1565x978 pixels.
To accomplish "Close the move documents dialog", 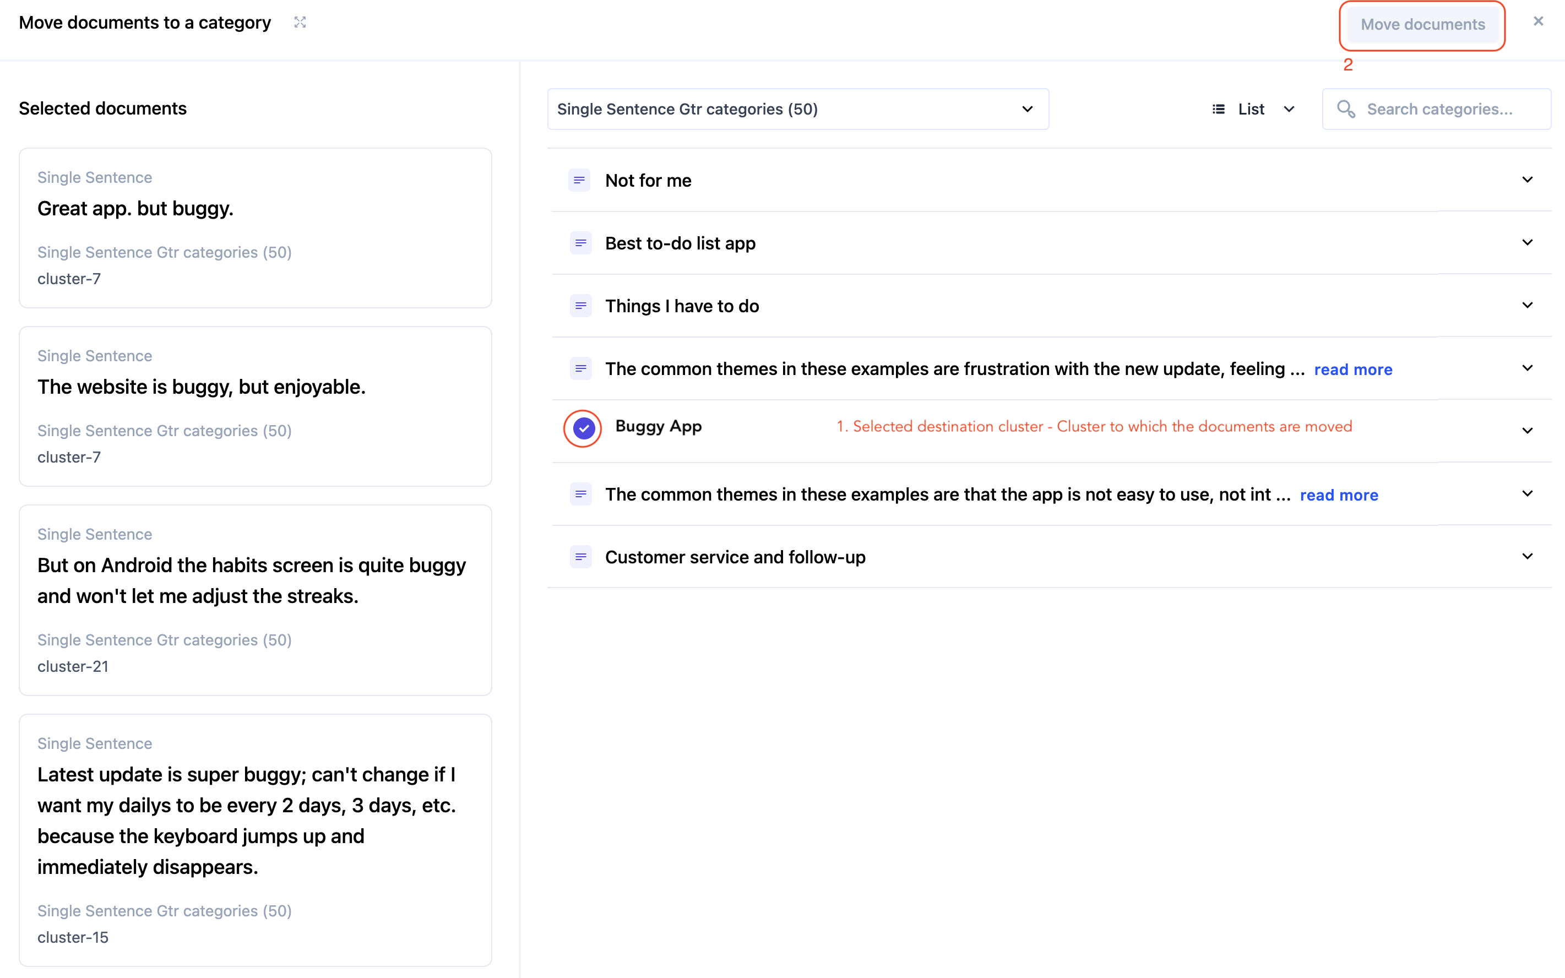I will [1538, 21].
